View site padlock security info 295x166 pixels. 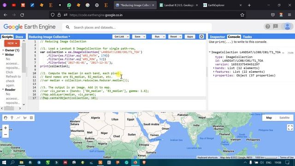tap(59, 15)
